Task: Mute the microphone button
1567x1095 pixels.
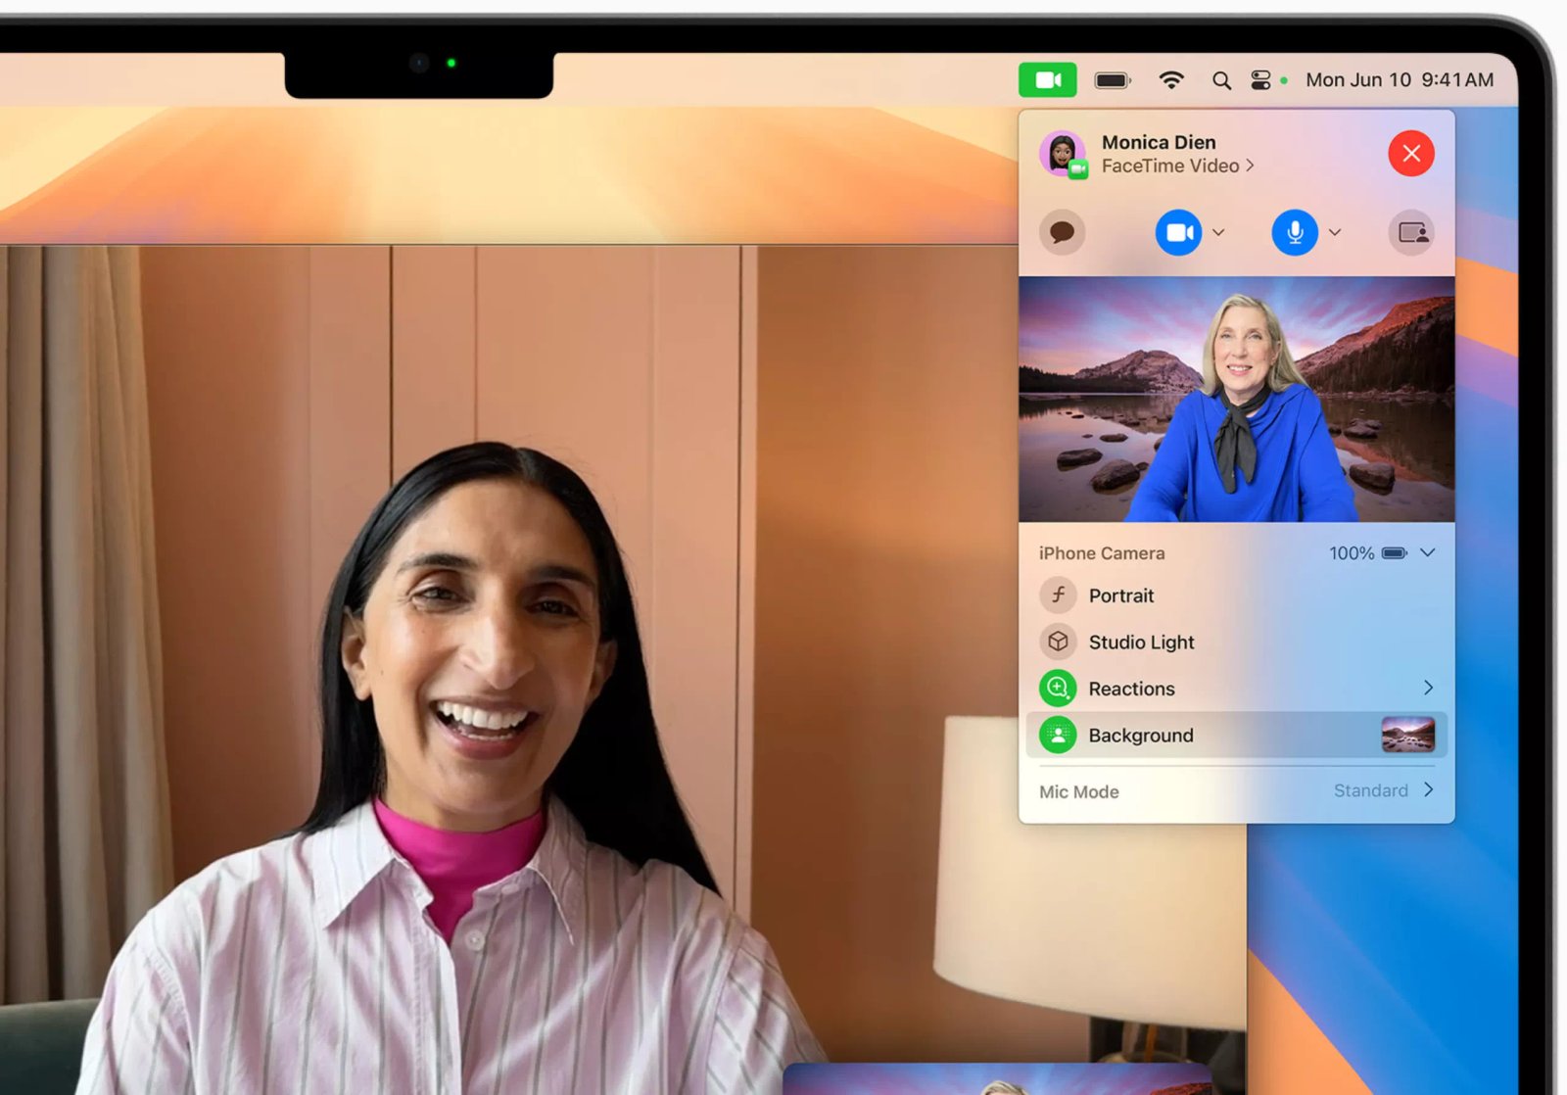Action: pyautogui.click(x=1293, y=232)
